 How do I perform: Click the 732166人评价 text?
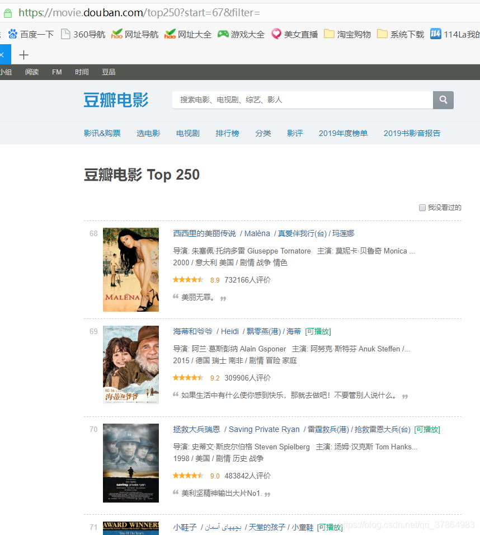tap(248, 280)
